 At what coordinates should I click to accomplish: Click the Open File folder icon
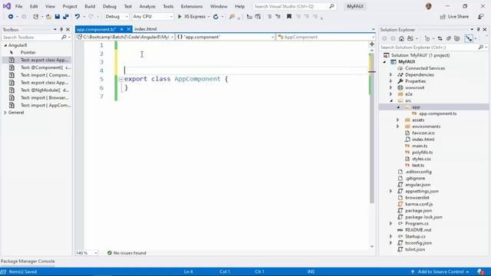coord(48,17)
